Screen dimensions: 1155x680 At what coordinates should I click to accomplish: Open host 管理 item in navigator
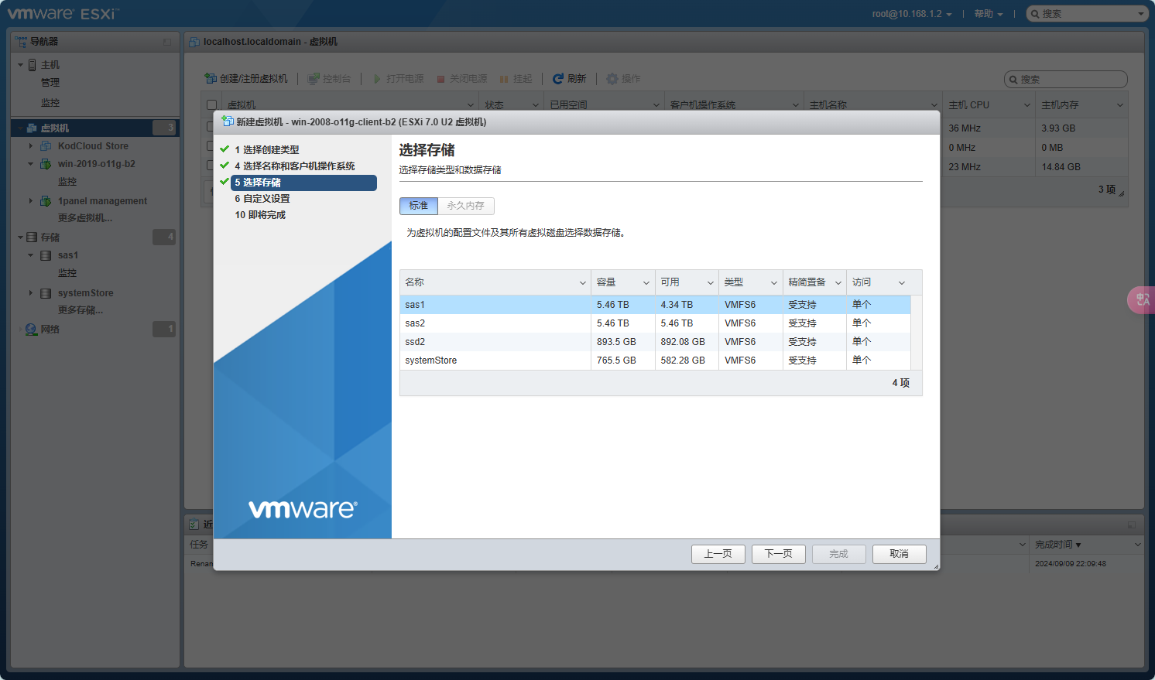click(50, 83)
